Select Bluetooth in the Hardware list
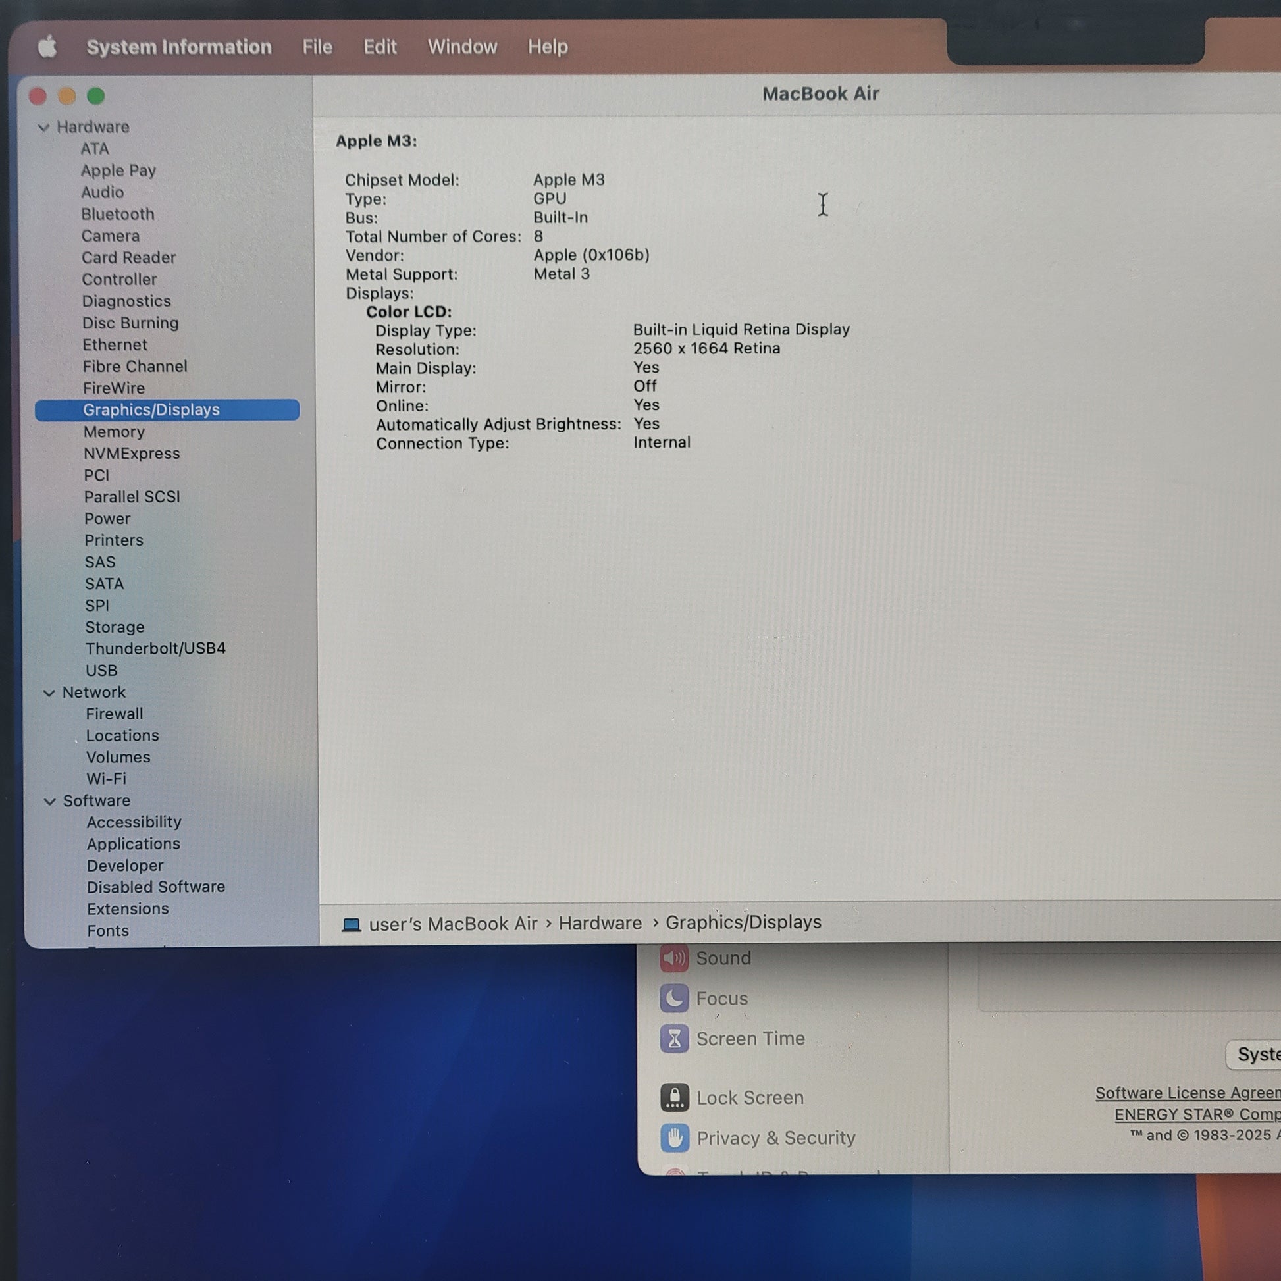The image size is (1281, 1281). point(117,214)
